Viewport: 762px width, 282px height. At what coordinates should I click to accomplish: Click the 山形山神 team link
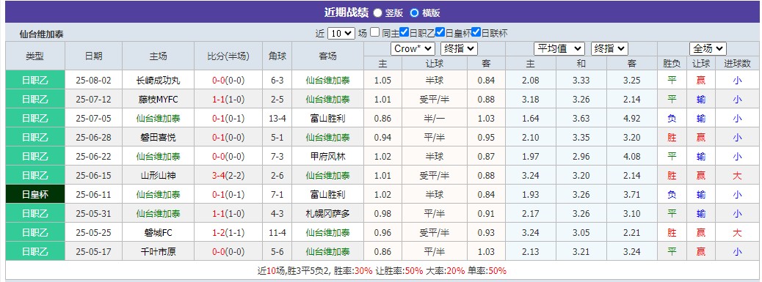pyautogui.click(x=158, y=175)
